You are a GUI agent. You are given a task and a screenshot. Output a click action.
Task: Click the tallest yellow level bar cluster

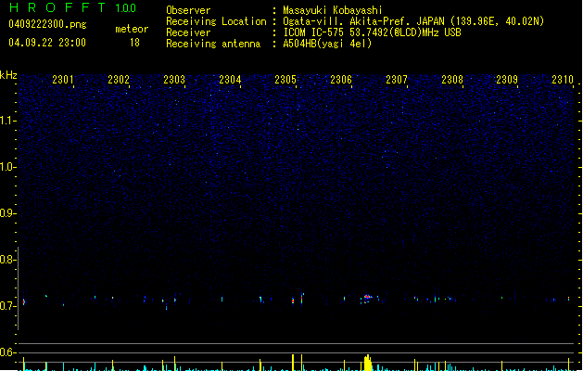tap(368, 363)
